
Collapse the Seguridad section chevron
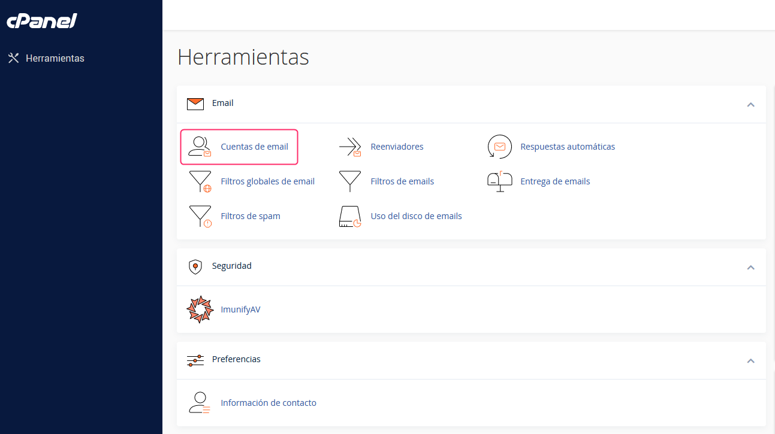(750, 268)
